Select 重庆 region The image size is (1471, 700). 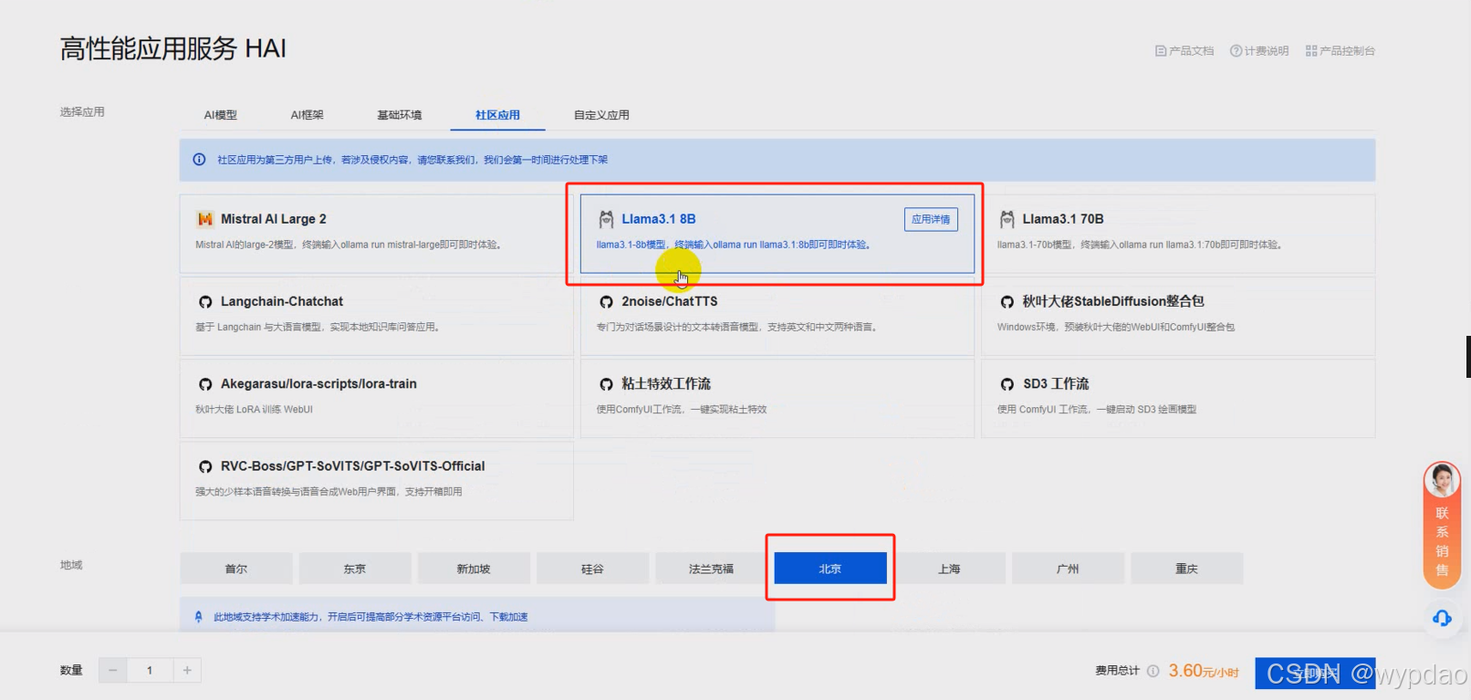point(1186,569)
